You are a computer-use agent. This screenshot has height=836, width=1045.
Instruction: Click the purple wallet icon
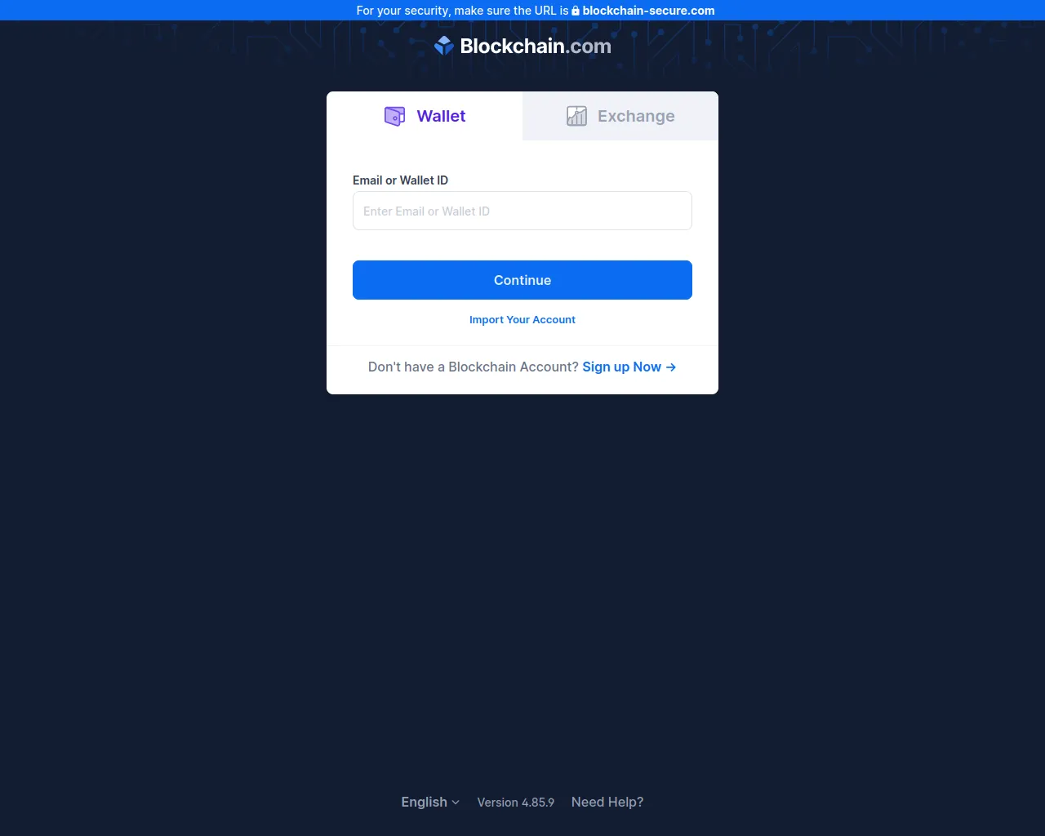[395, 116]
